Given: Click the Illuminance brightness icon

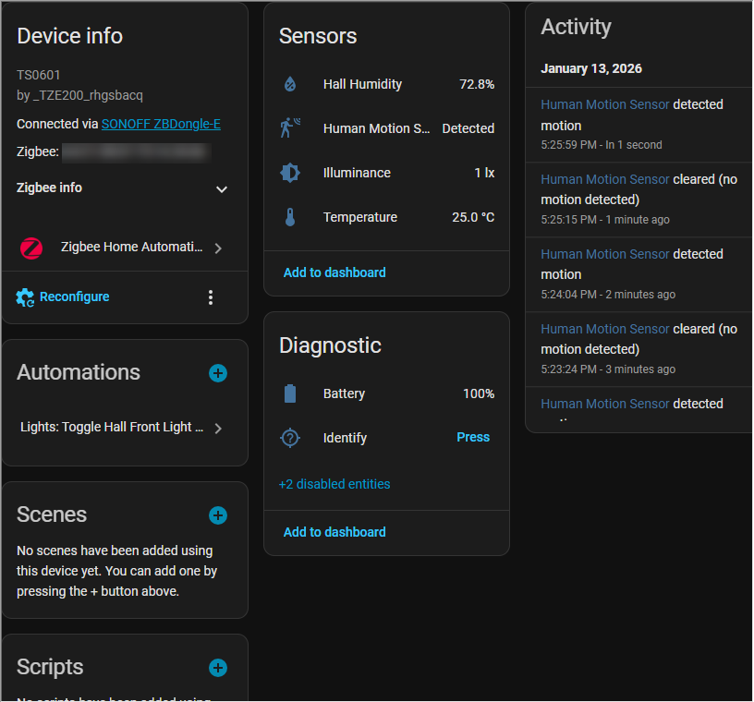Looking at the screenshot, I should pos(290,173).
